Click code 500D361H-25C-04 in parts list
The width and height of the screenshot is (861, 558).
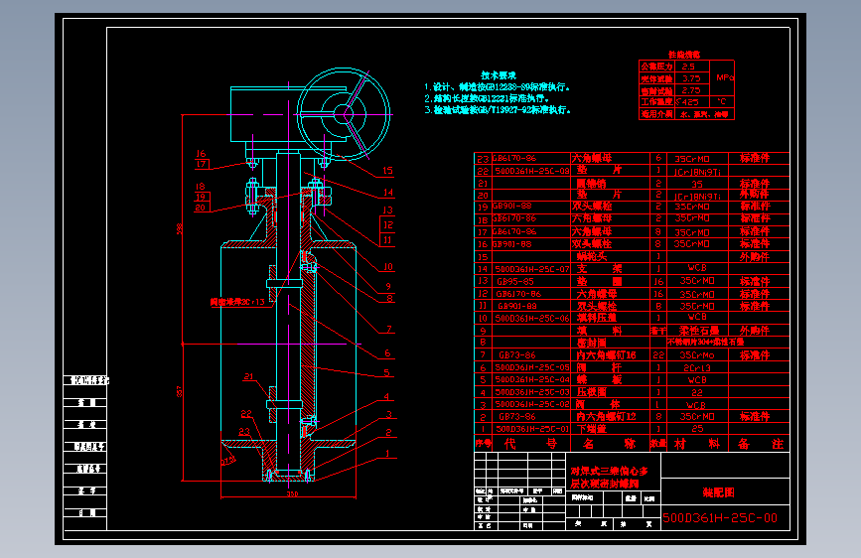tap(532, 379)
